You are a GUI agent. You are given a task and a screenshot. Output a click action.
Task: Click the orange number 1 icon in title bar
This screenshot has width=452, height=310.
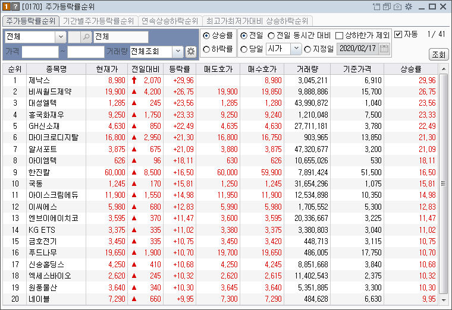click(7, 7)
